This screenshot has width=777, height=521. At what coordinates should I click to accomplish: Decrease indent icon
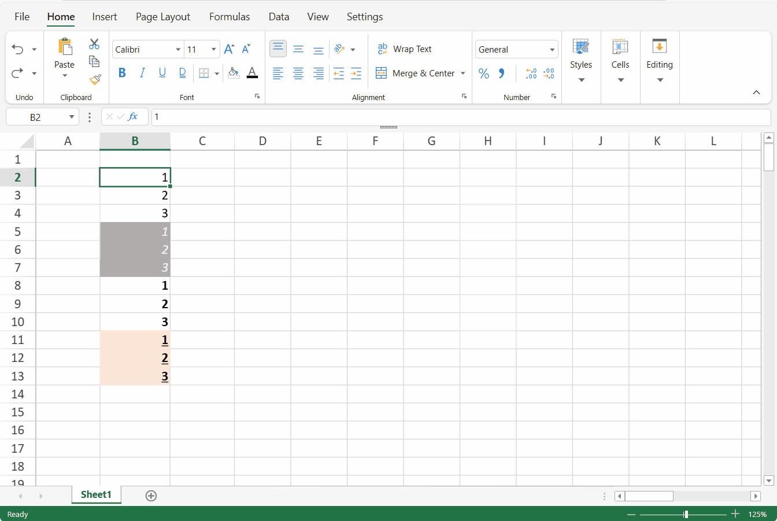(339, 73)
